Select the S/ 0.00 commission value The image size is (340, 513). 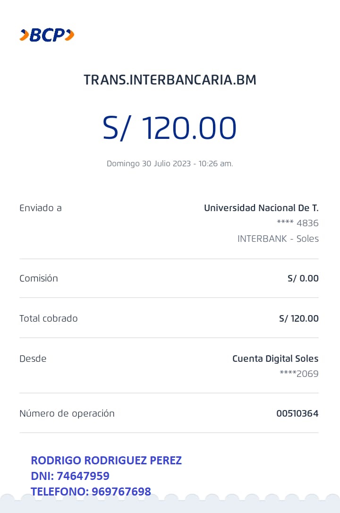tap(303, 278)
